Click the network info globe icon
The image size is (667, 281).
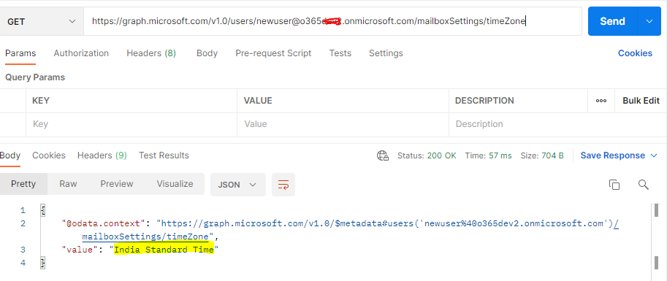tap(383, 155)
